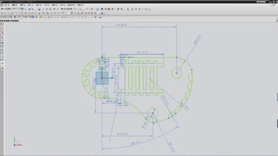
Task: Click the blue shaded square in sketch
Action: [x=102, y=78]
